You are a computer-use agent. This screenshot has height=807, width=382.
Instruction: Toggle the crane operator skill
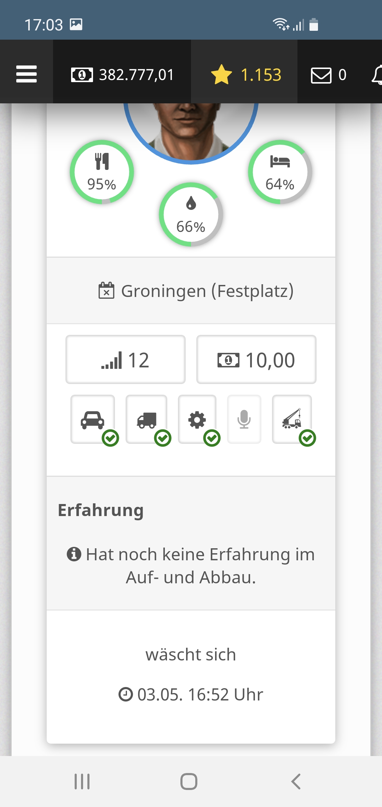(x=292, y=419)
